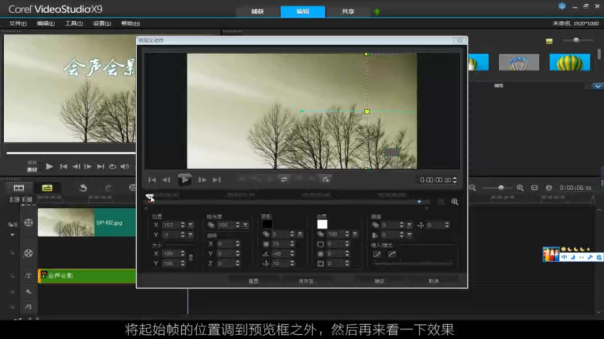
Task: Click the 保存至... (Save to) button
Action: (308, 281)
